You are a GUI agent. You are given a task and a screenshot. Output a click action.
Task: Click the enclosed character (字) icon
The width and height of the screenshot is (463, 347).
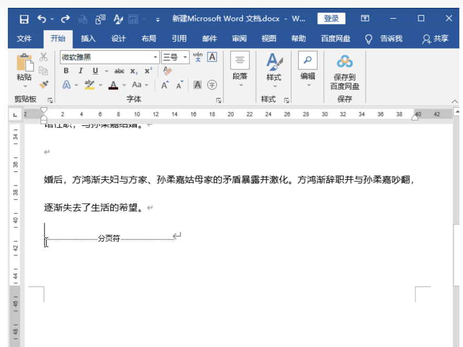click(212, 85)
